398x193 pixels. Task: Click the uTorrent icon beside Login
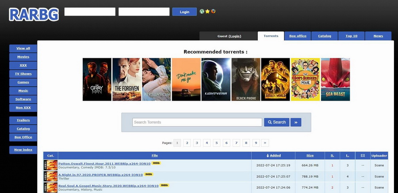202,11
